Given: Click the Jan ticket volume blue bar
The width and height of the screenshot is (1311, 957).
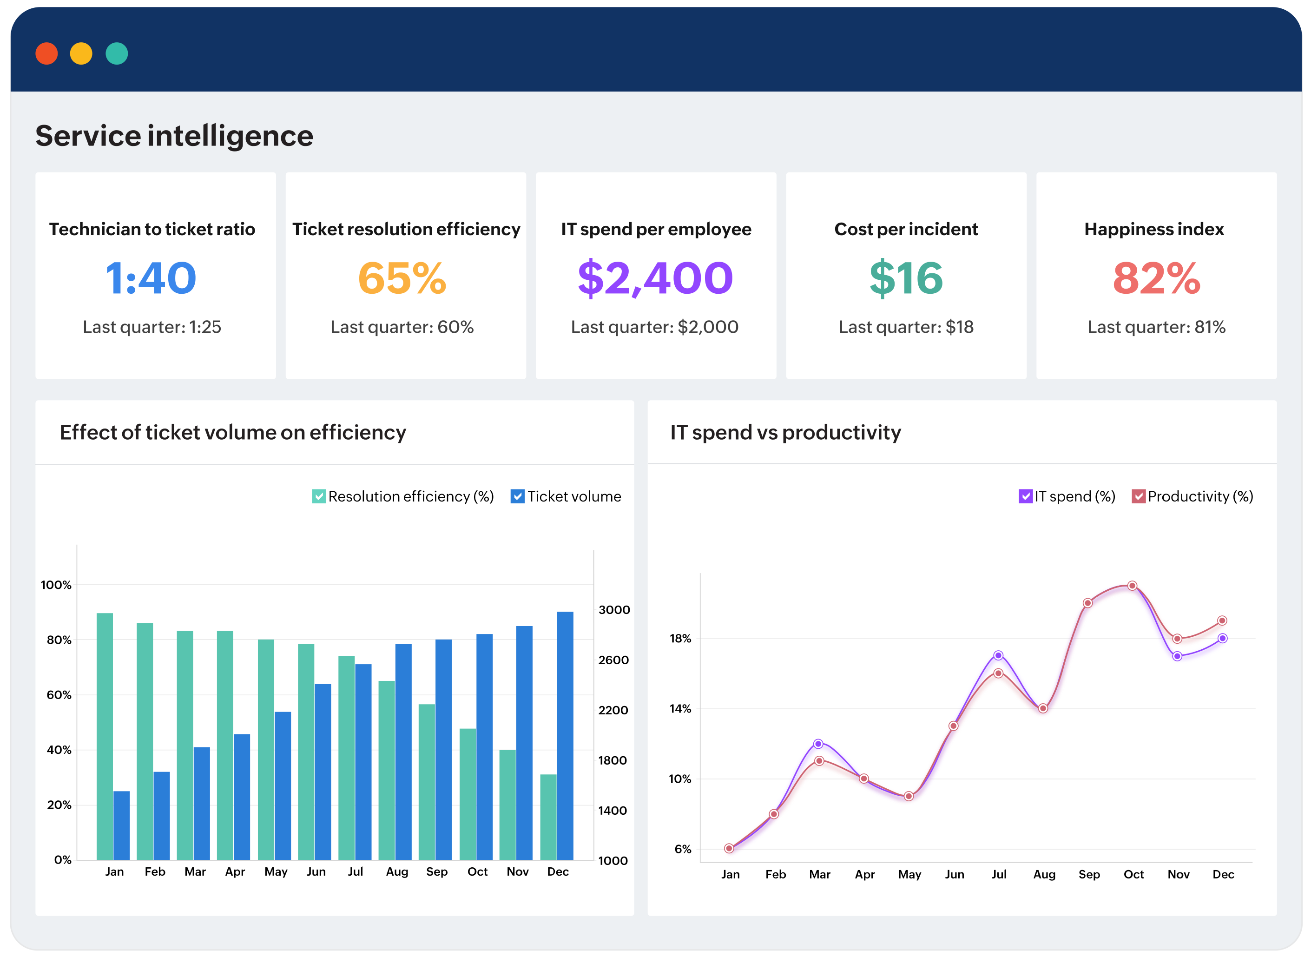Looking at the screenshot, I should (122, 825).
